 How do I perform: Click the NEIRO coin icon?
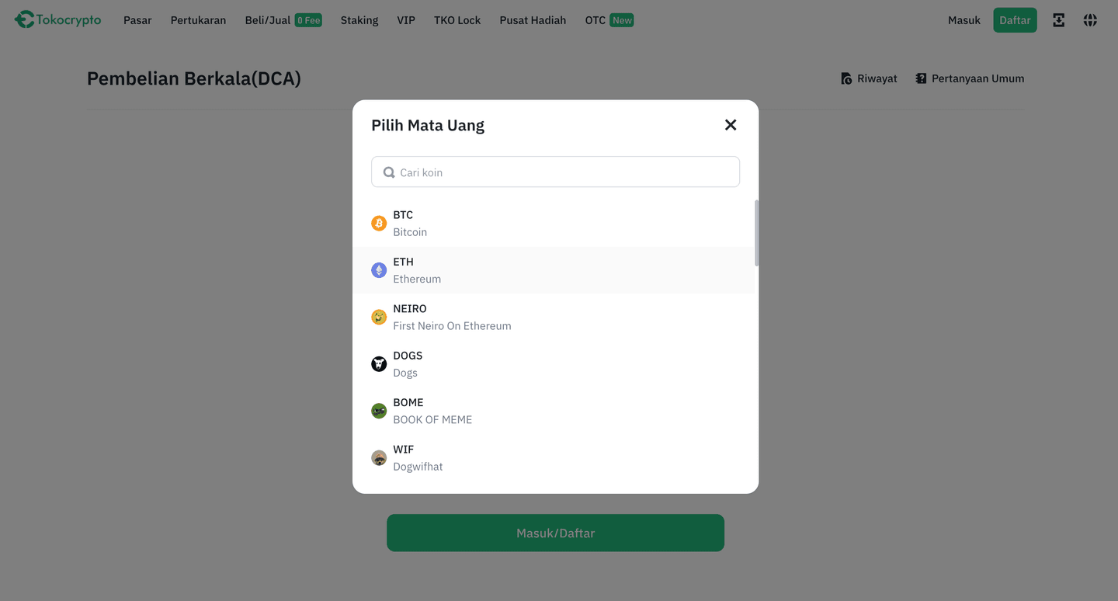click(379, 317)
